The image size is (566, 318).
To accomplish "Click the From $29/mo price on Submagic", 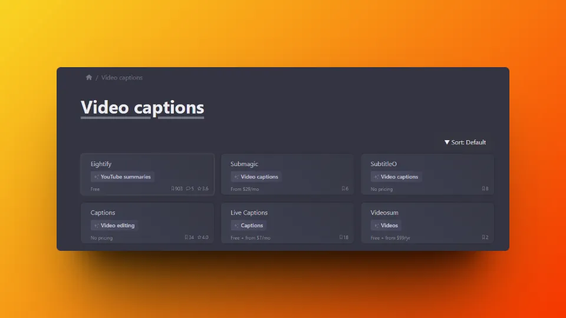I will 245,189.
